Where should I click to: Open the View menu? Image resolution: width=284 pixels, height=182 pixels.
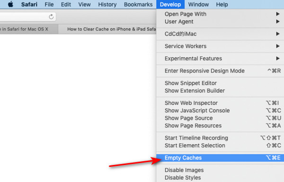click(x=84, y=4)
